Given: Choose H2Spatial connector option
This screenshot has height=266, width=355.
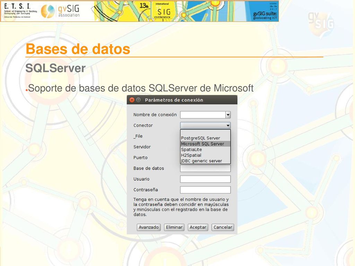Looking at the screenshot, I should pyautogui.click(x=205, y=155).
